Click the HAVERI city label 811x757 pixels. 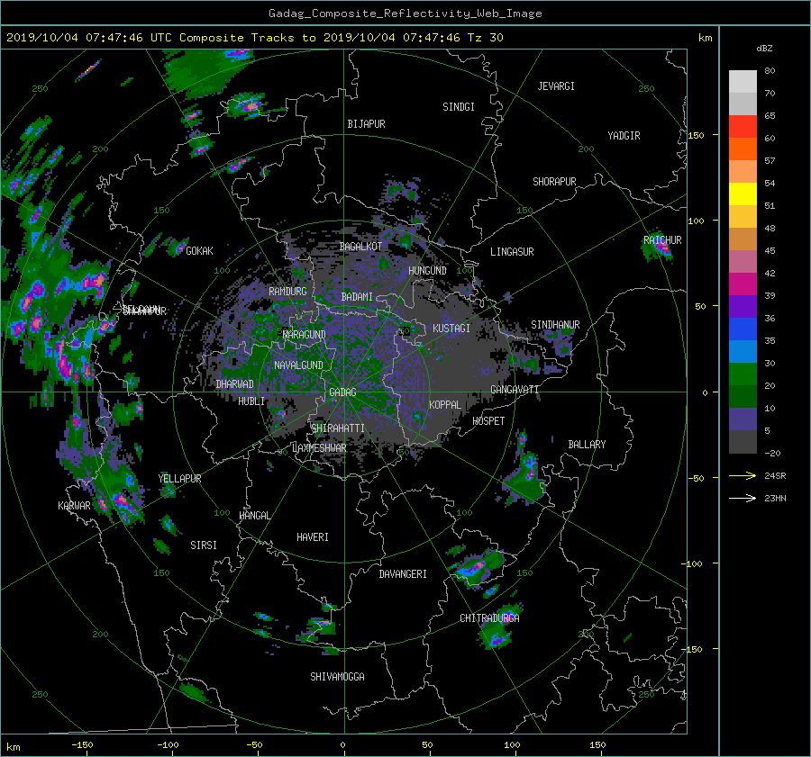point(313,537)
